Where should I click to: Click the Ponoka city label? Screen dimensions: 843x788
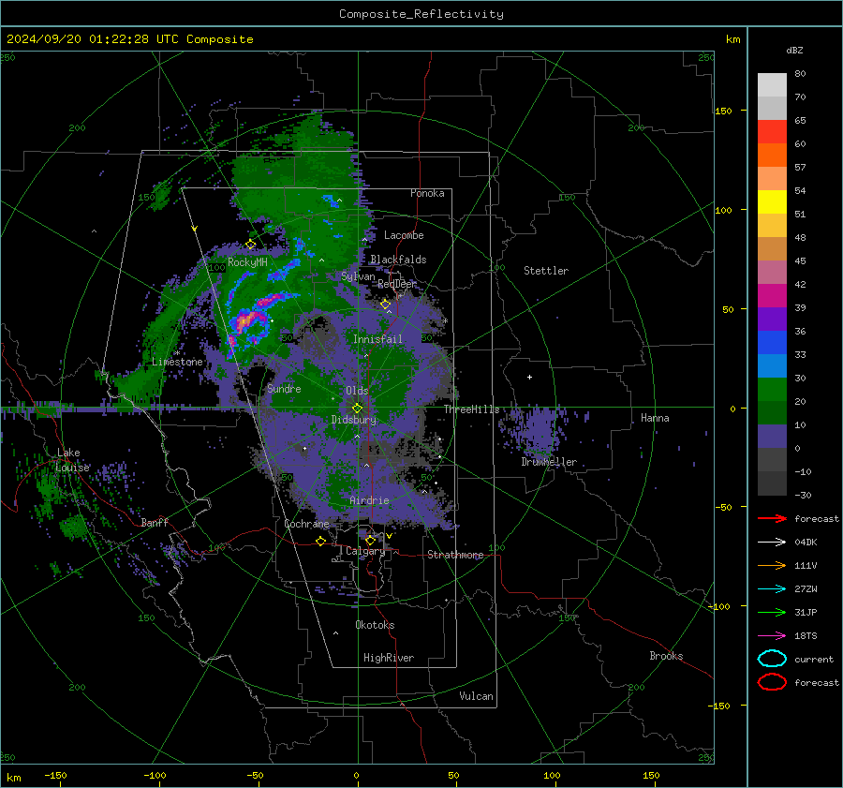[x=427, y=194]
